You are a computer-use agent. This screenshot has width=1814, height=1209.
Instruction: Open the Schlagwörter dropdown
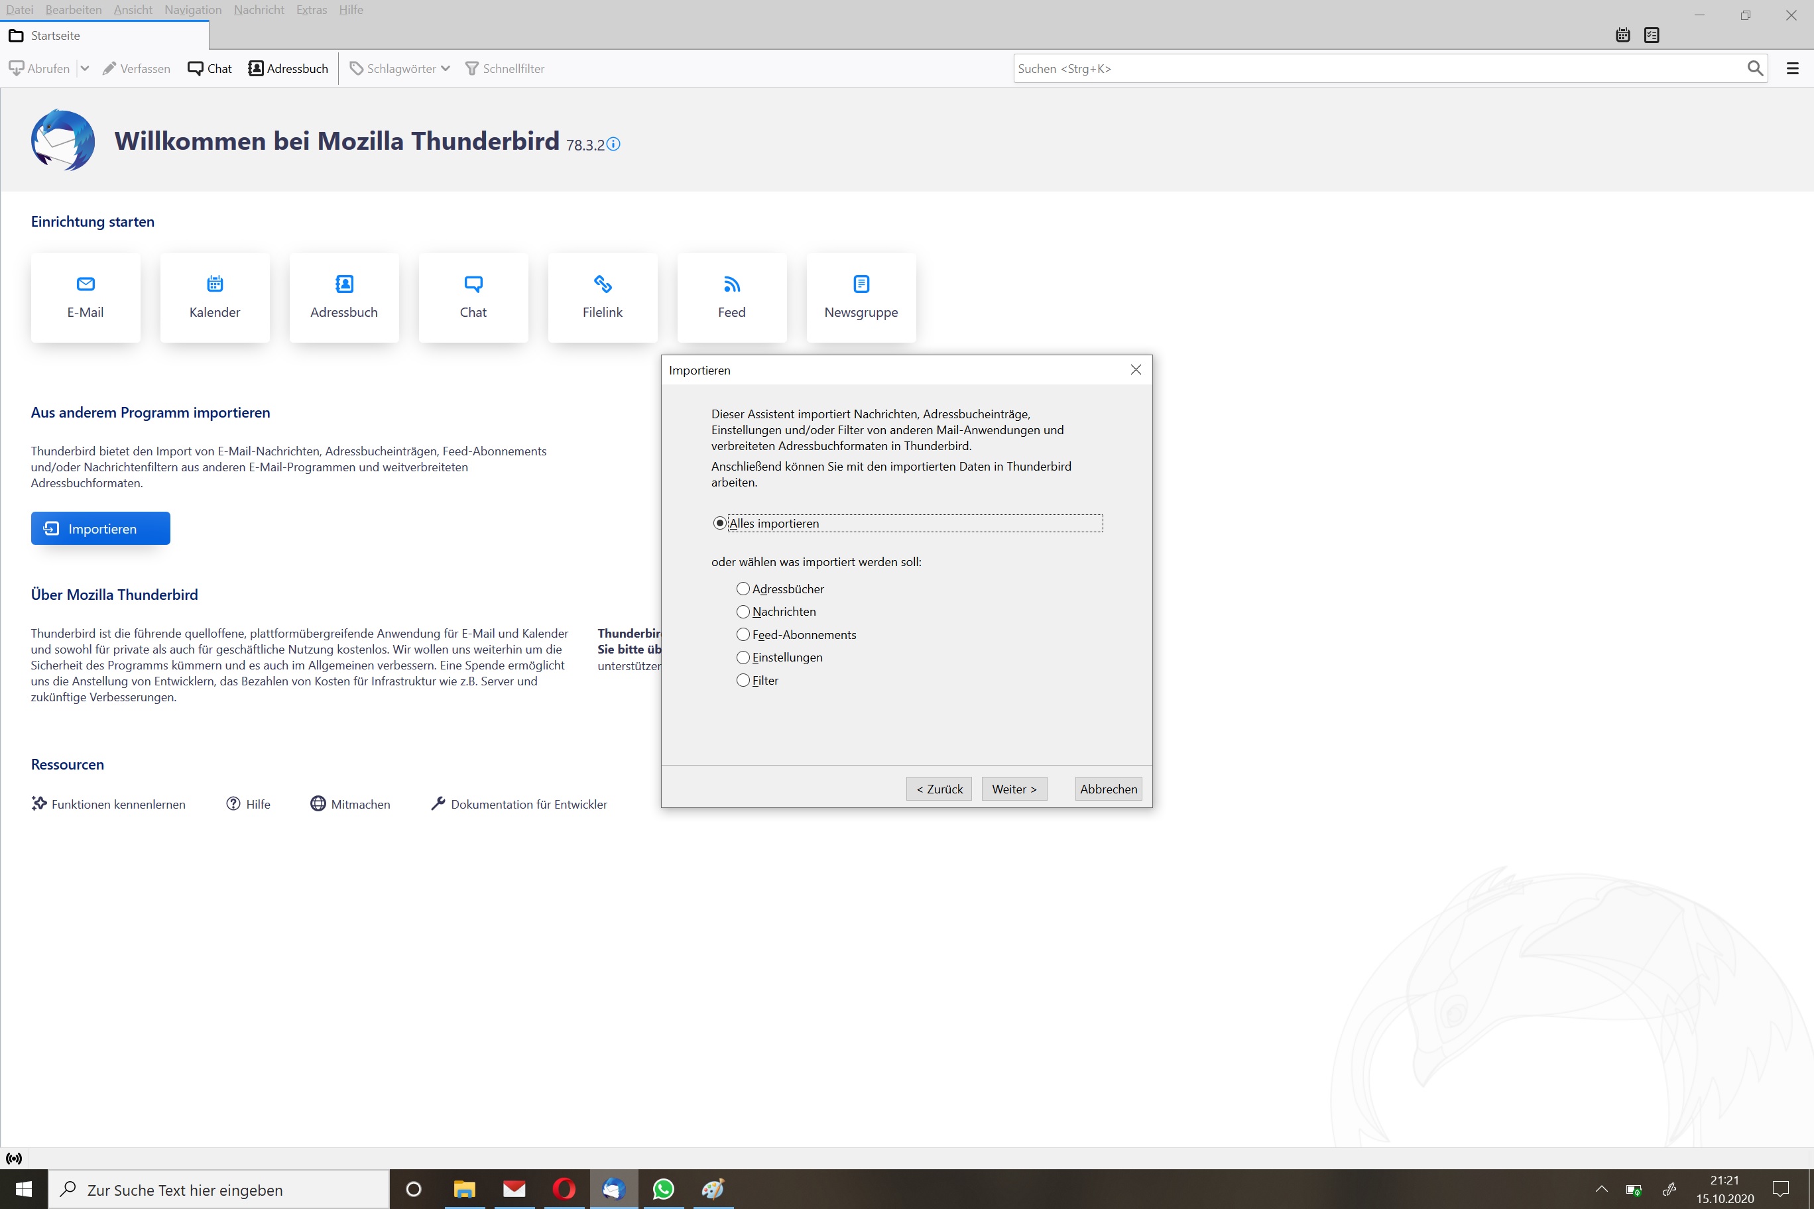click(398, 68)
